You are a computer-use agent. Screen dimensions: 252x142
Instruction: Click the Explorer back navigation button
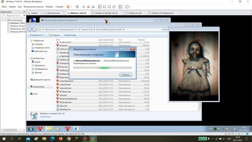[30, 30]
